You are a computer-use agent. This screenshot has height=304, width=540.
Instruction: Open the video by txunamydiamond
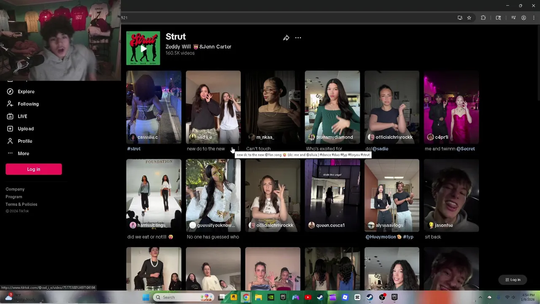click(x=332, y=107)
